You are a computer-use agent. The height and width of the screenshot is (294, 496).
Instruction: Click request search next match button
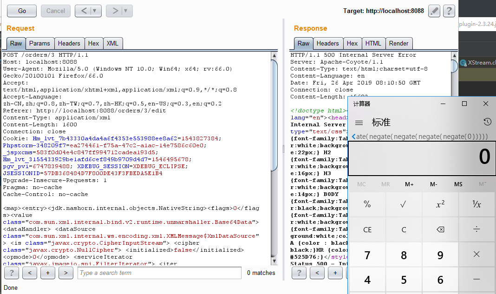66,273
